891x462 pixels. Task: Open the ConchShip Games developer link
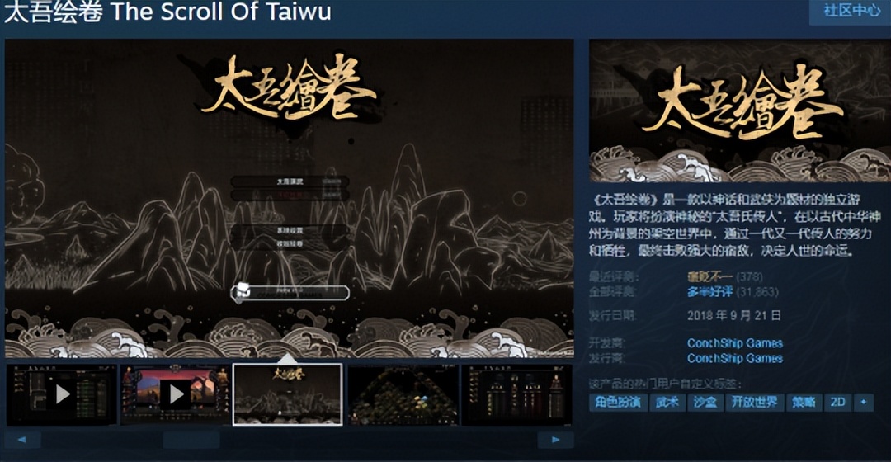pyautogui.click(x=735, y=343)
